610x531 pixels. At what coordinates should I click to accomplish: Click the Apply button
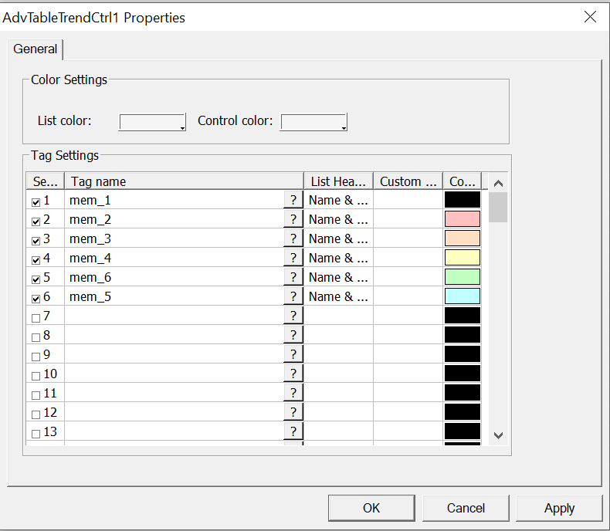coord(559,508)
